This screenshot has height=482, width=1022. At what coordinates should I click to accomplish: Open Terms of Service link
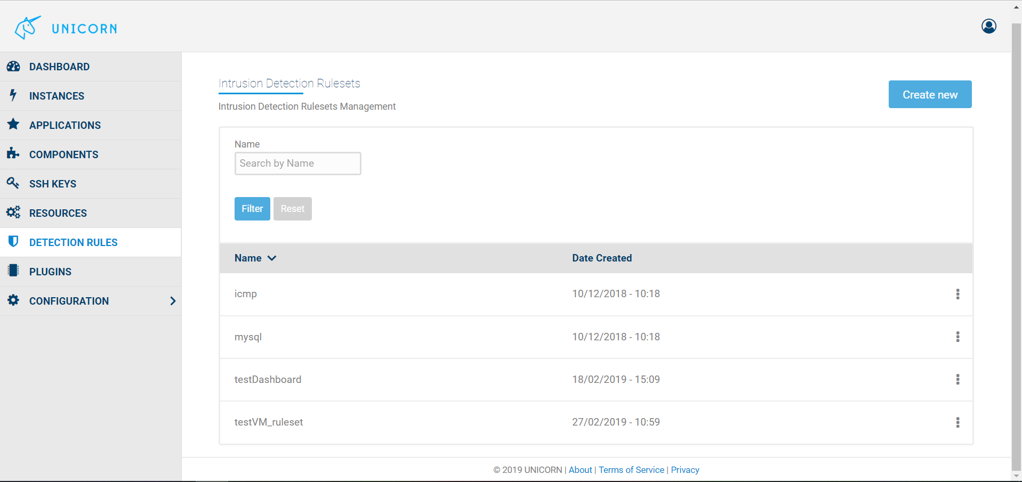coord(631,470)
